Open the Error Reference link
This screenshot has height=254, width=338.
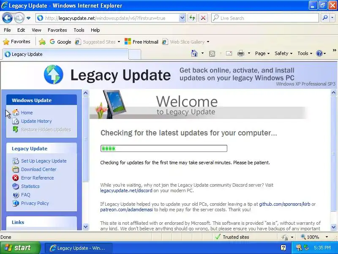tap(38, 178)
